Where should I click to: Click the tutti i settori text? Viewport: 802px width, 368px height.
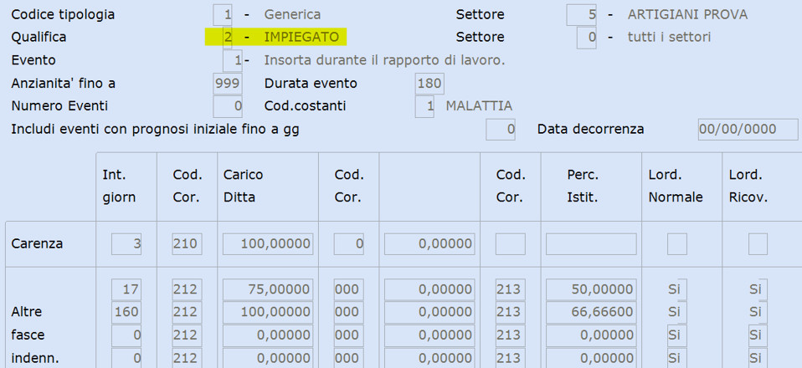(669, 38)
